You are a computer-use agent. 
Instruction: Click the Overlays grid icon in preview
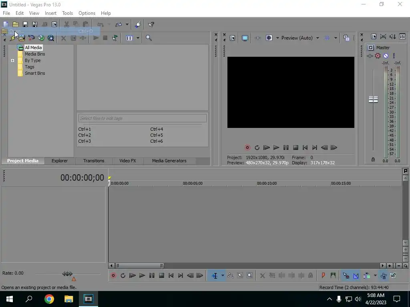click(327, 38)
